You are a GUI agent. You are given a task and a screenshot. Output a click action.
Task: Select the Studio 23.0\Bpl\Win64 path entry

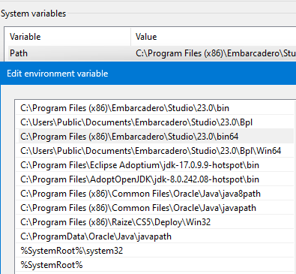click(155, 151)
